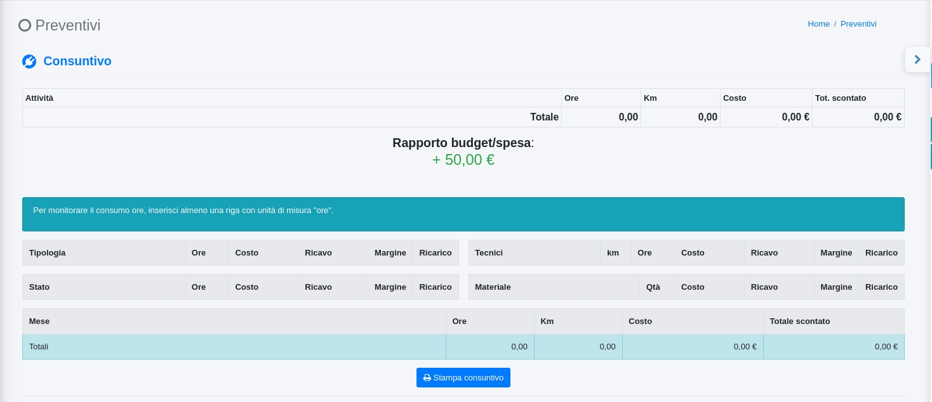Click the Tipologia table header
This screenshot has height=402, width=932.
[47, 253]
